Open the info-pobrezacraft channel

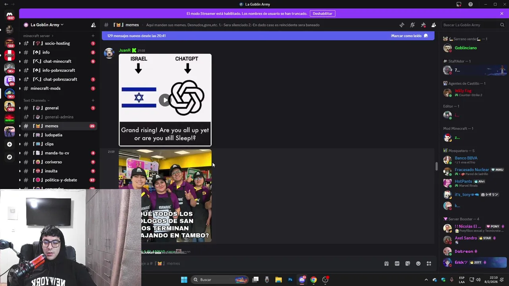tap(59, 70)
